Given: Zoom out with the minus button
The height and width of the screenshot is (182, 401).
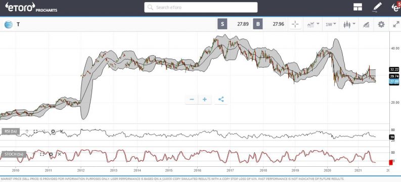Looking at the screenshot, I should coord(192,100).
